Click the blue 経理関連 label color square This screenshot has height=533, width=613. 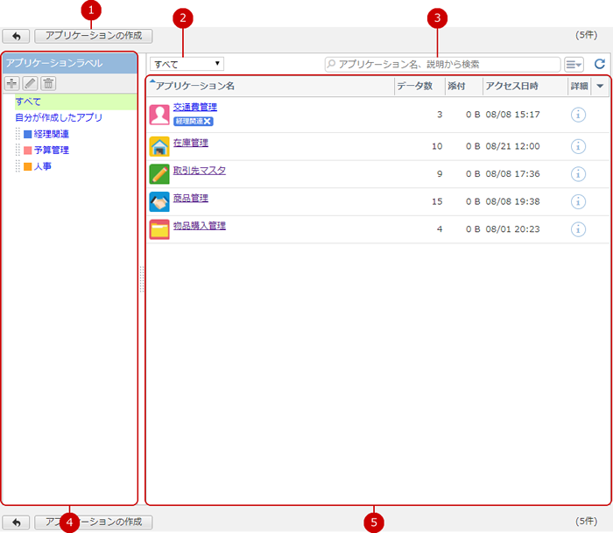pyautogui.click(x=28, y=134)
